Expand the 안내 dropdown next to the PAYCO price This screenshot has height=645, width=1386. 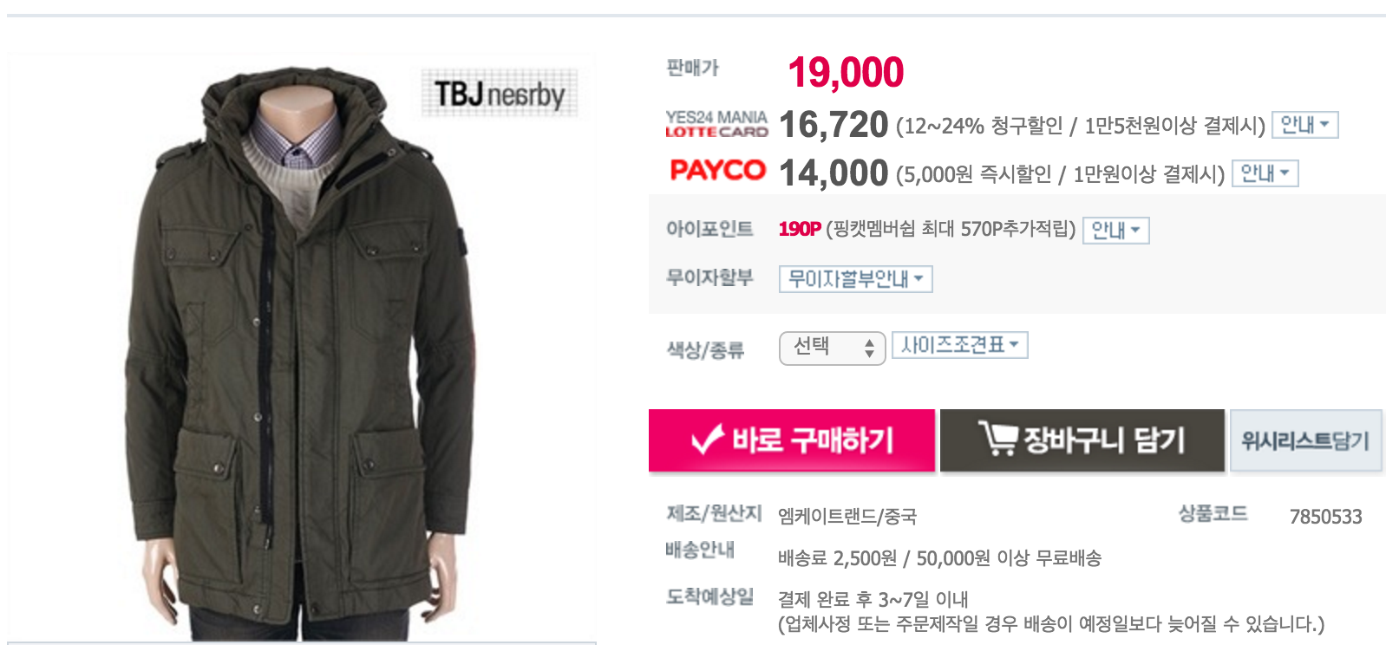tap(1265, 173)
